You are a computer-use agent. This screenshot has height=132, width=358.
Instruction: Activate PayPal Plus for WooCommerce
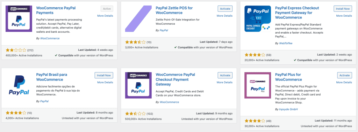point(344,75)
